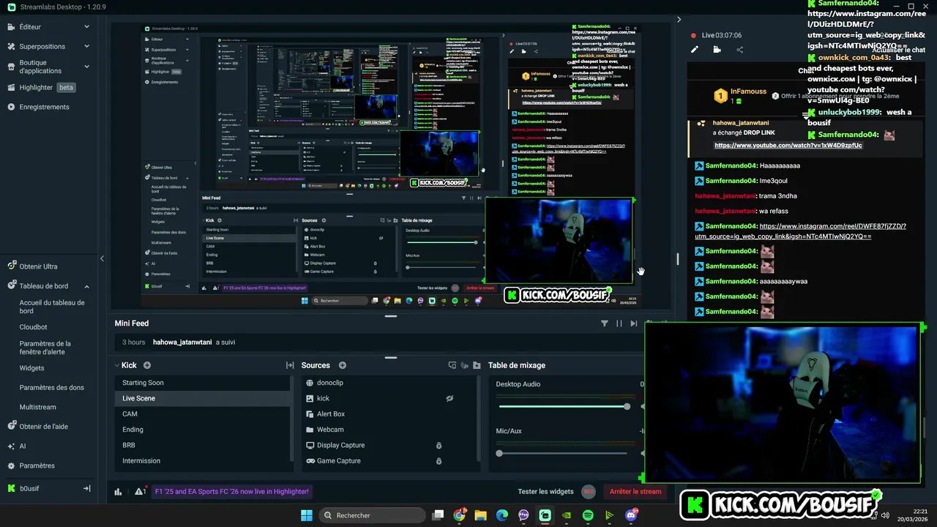This screenshot has height=527, width=937.
Task: Open Cloudbot in dashboard submenu
Action: click(x=33, y=327)
